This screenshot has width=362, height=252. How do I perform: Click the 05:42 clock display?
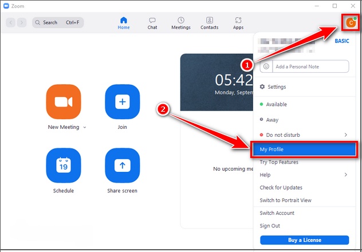coord(234,81)
